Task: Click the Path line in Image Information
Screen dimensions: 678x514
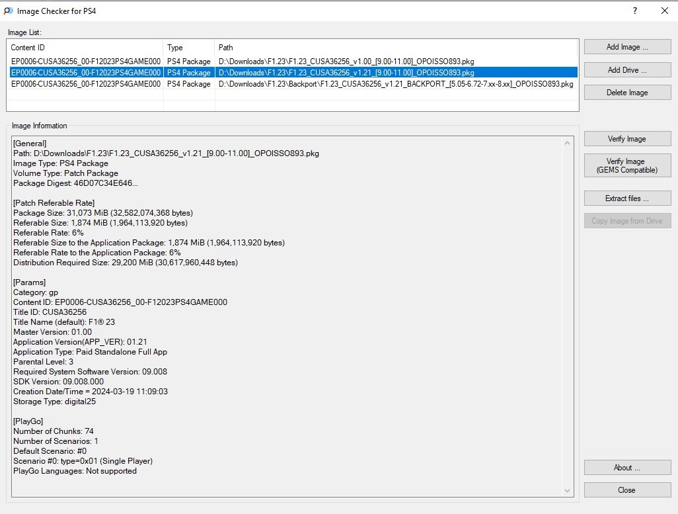Action: (166, 153)
